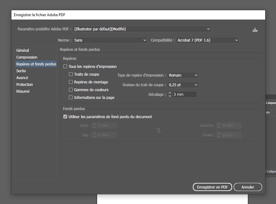Click the Bas bleed value field
The image size is (276, 204).
tap(107, 135)
